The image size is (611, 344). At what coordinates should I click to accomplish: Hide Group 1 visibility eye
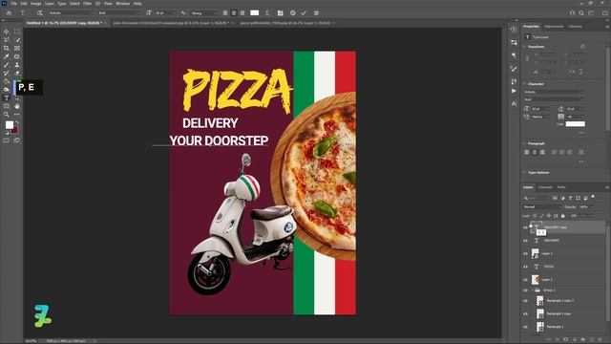pyautogui.click(x=525, y=290)
